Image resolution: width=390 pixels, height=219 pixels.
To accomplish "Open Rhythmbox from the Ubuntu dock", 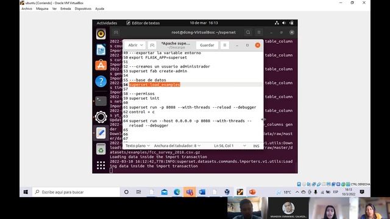I will pyautogui.click(x=101, y=34).
